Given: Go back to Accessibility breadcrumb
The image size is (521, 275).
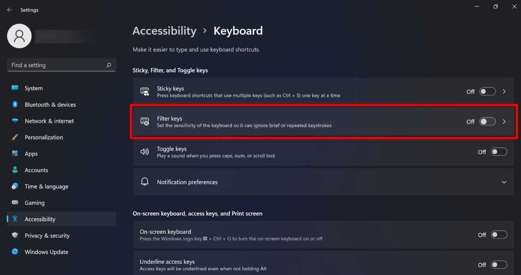Looking at the screenshot, I should coord(164,31).
